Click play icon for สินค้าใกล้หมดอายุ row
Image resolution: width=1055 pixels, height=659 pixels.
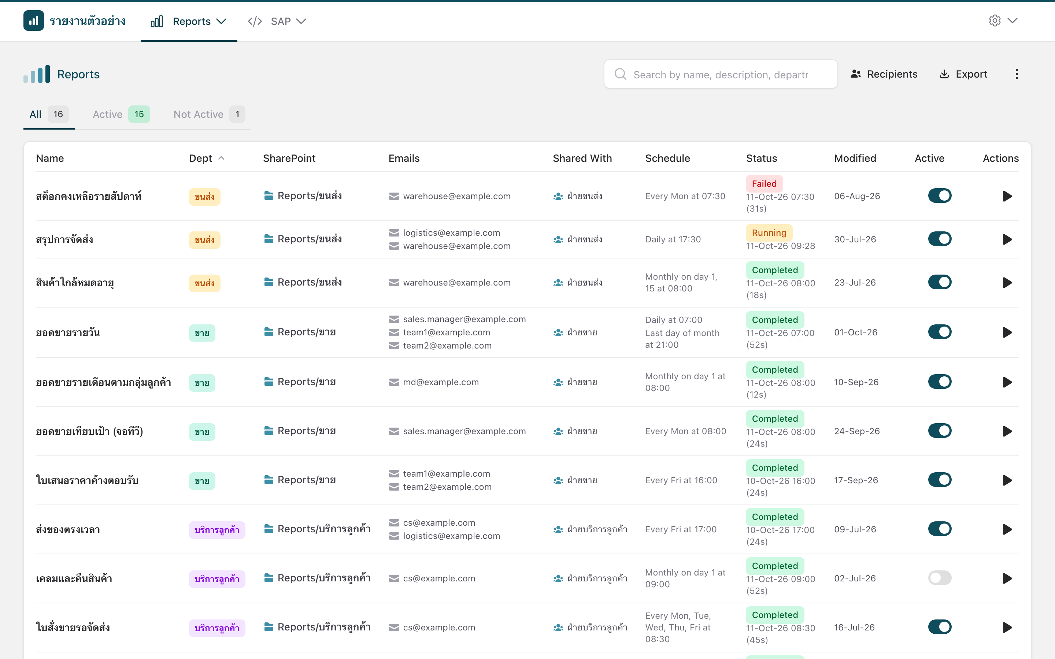click(1007, 282)
